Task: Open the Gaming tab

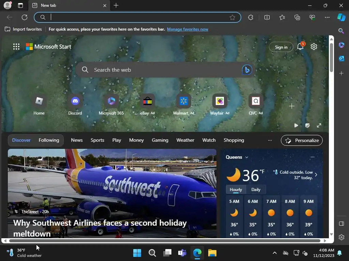Action: (160, 140)
